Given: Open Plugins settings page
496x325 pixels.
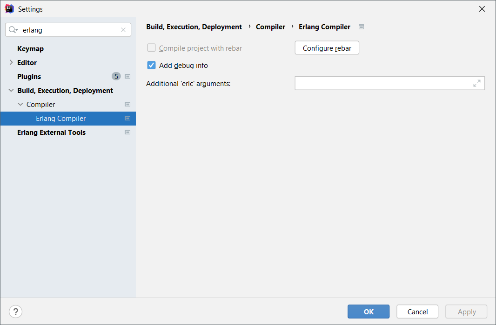Looking at the screenshot, I should [x=29, y=77].
